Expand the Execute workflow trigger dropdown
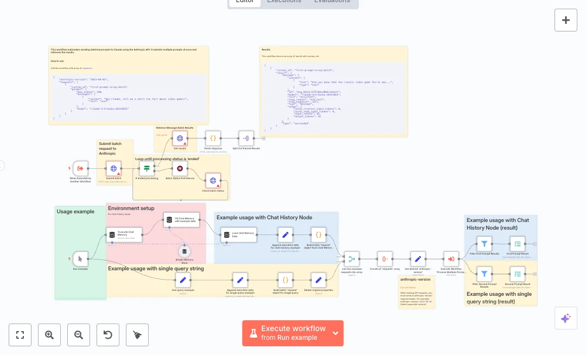The image size is (586, 355). click(x=335, y=333)
